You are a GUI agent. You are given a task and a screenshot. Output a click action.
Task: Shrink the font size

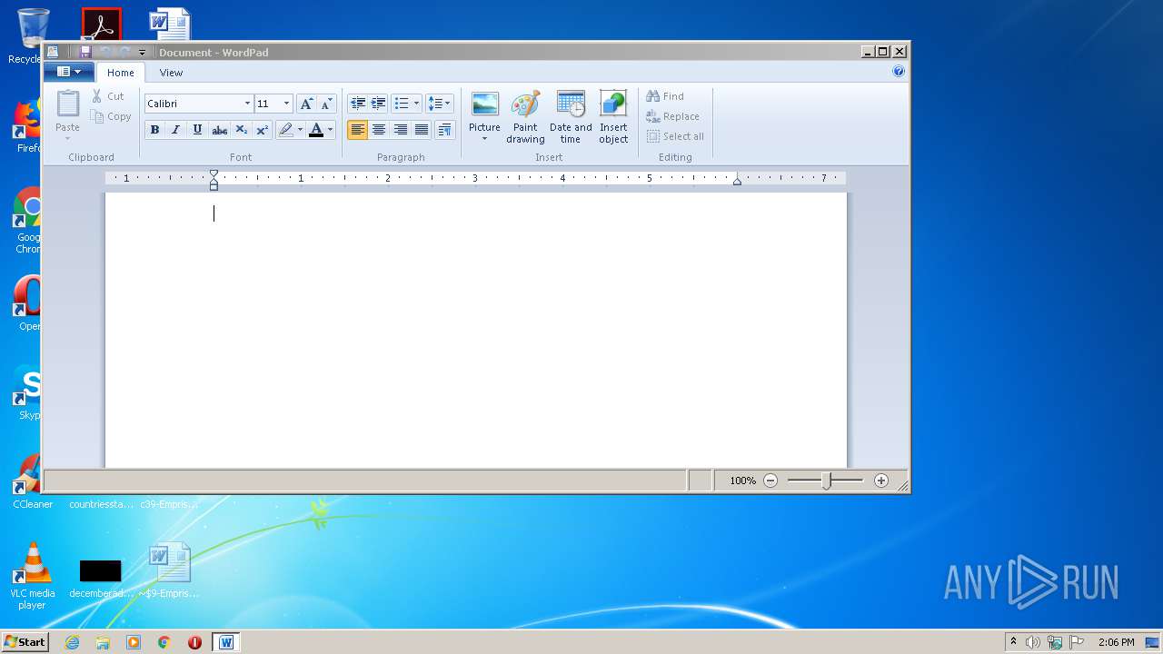click(326, 104)
